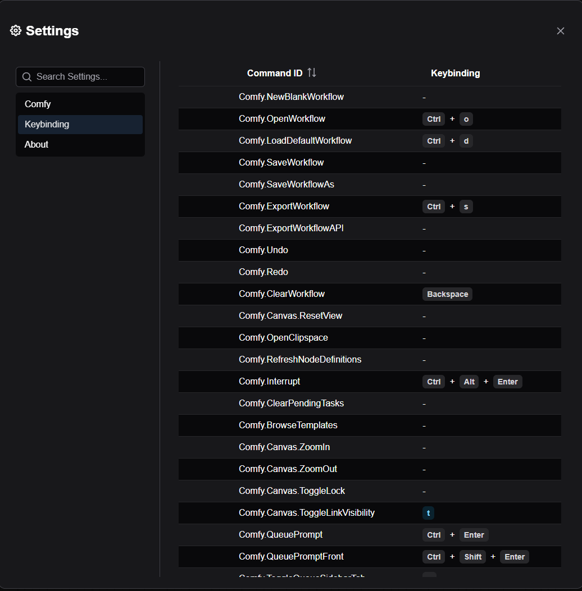This screenshot has height=591, width=582.
Task: Open the Comfy settings category
Action: pyautogui.click(x=38, y=104)
